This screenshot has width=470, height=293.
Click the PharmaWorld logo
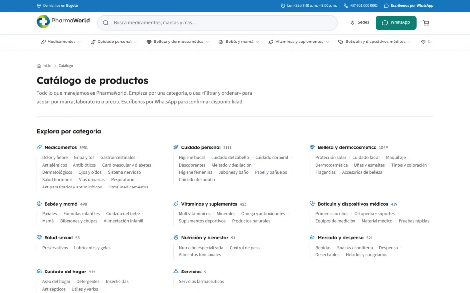[63, 21]
